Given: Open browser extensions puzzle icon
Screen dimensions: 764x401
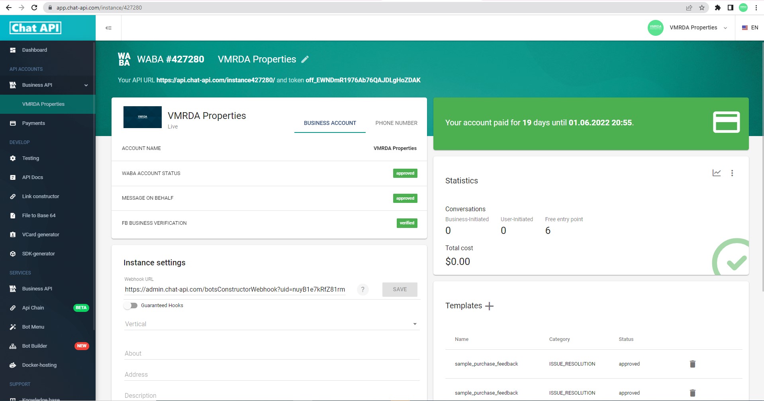Looking at the screenshot, I should 718,8.
